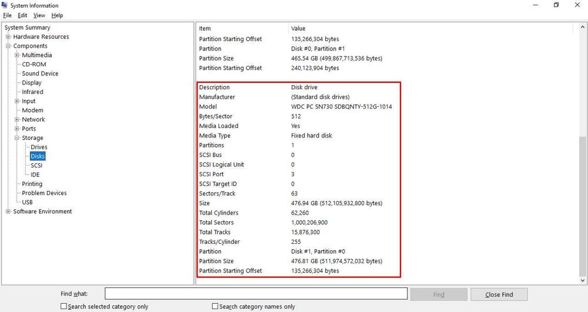Select IDE under Storage
This screenshot has height=312, width=588.
(x=35, y=175)
